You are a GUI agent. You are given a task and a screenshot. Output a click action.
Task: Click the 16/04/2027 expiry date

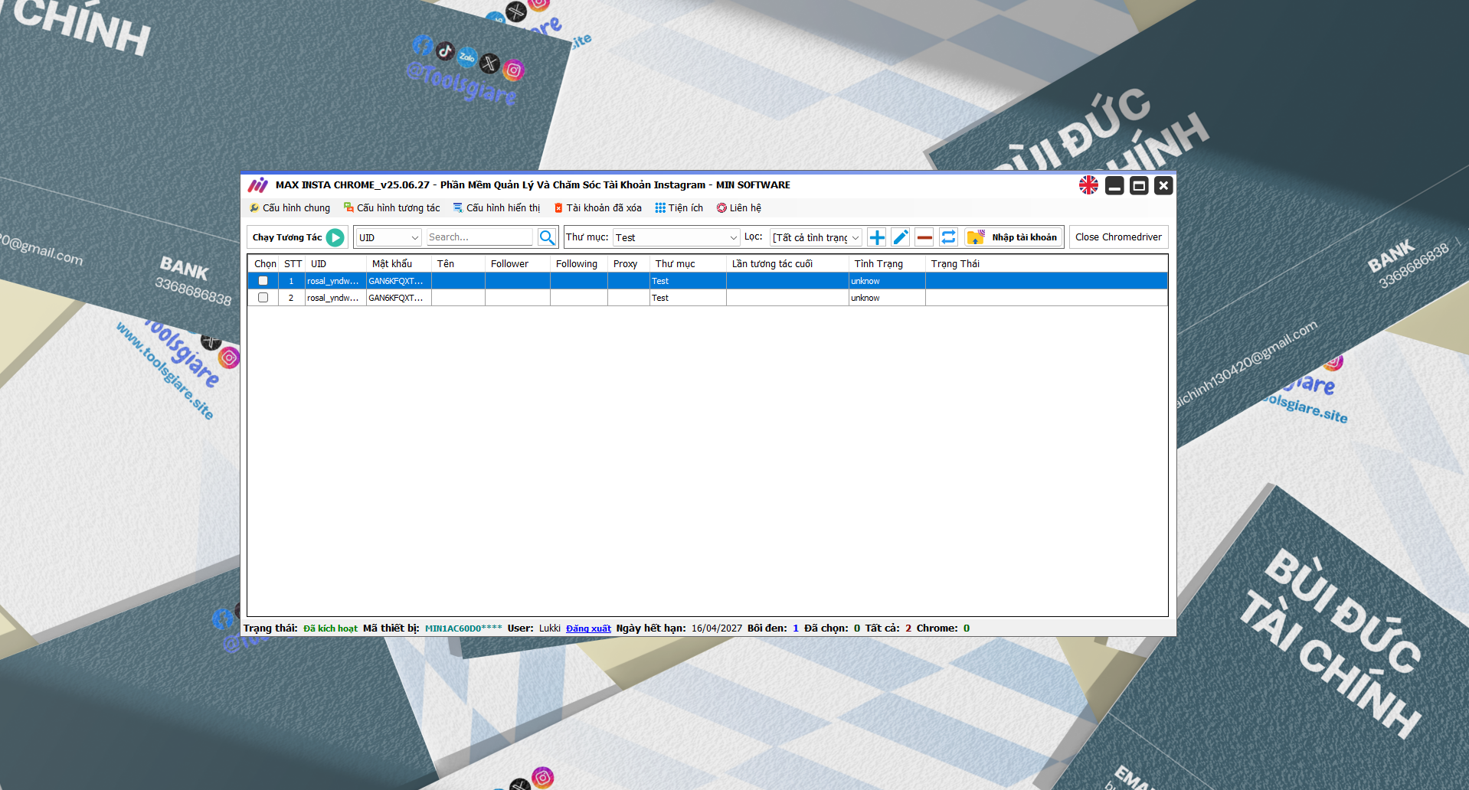(x=717, y=628)
